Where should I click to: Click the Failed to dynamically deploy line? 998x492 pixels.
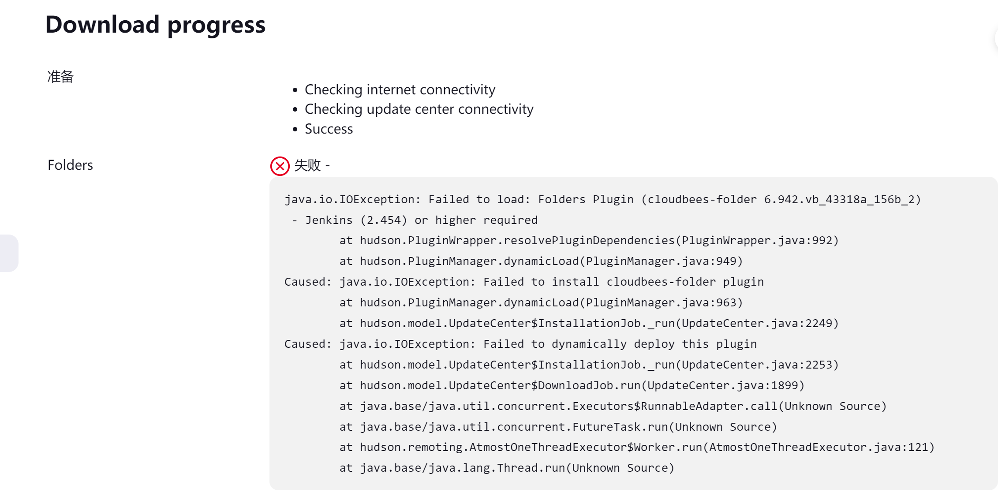[x=520, y=344]
